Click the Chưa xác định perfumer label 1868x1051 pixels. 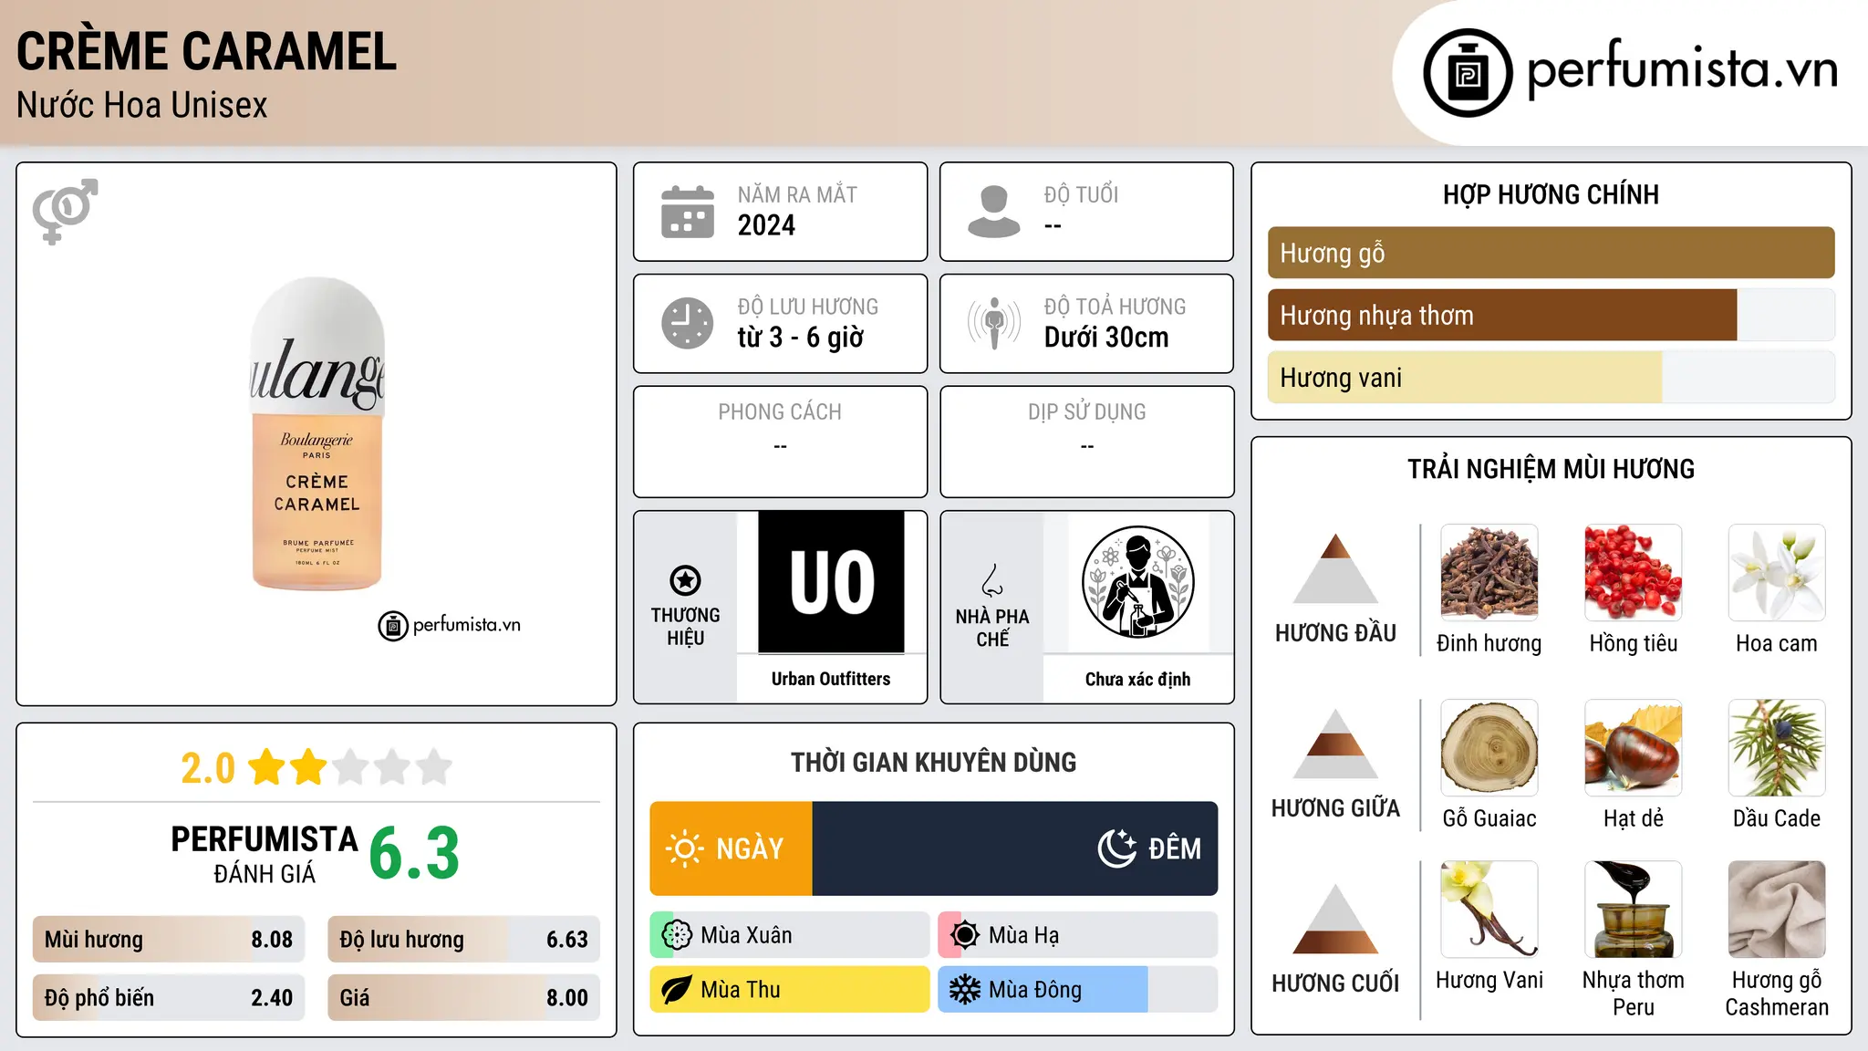click(x=1137, y=680)
